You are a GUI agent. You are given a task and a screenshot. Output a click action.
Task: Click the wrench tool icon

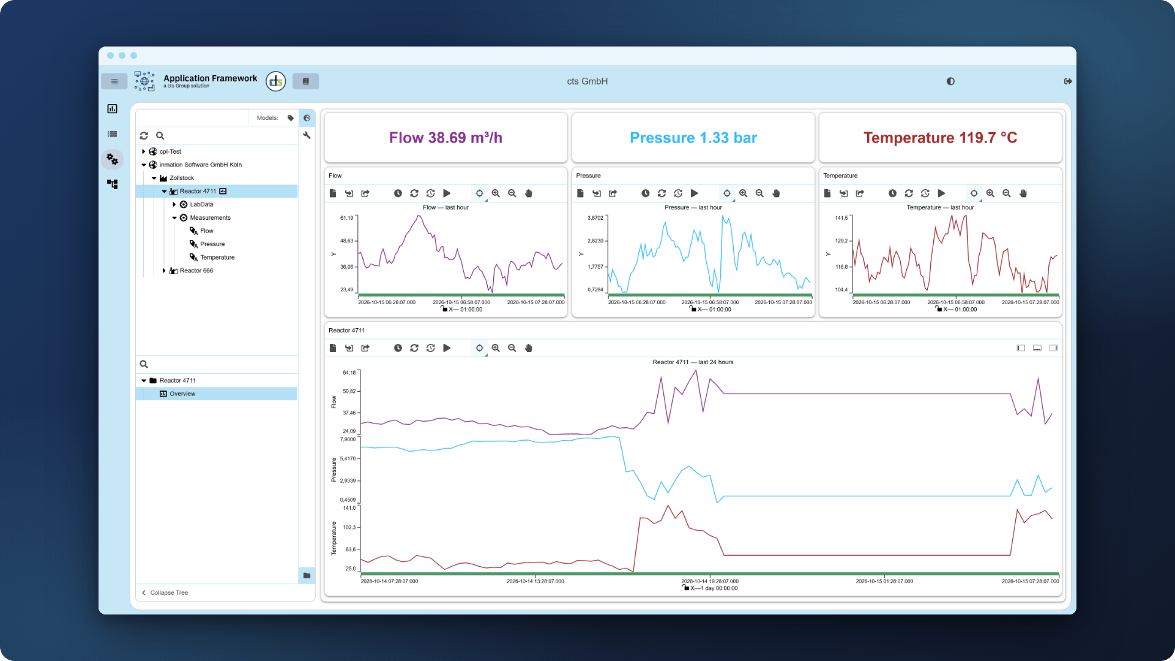307,135
